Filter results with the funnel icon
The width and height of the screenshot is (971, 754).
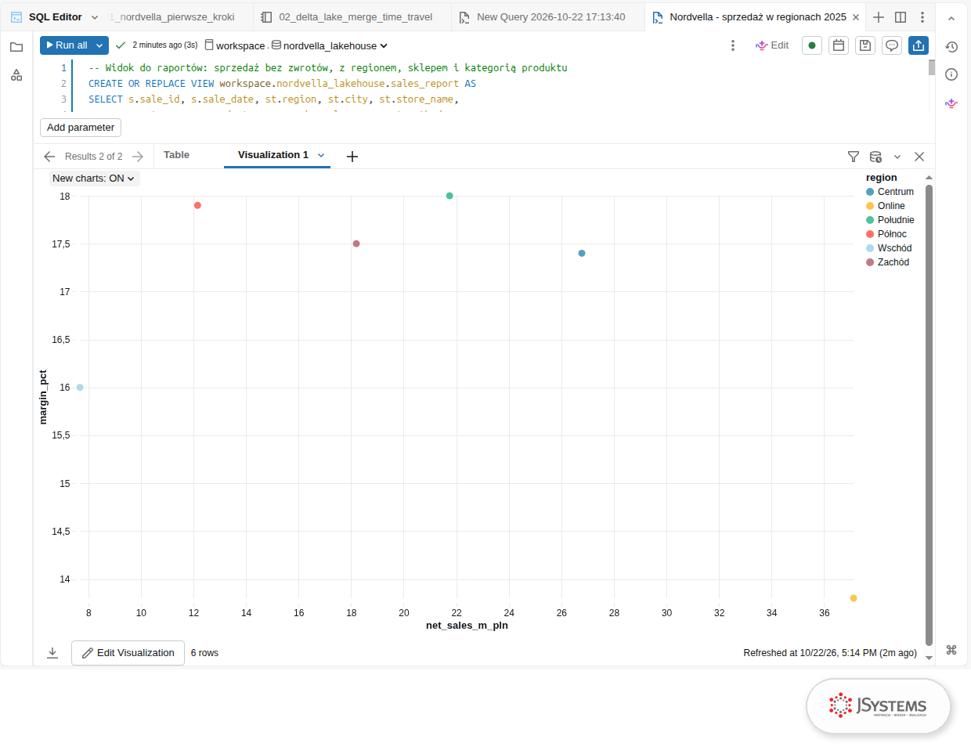[x=854, y=157]
